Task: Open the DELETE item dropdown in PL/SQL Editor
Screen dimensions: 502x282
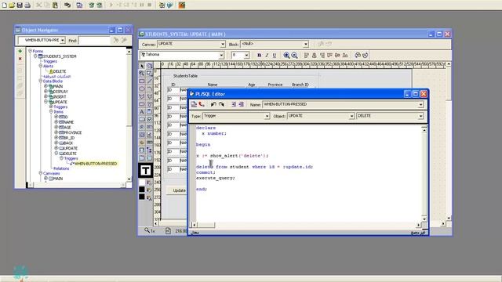Action: pos(420,116)
